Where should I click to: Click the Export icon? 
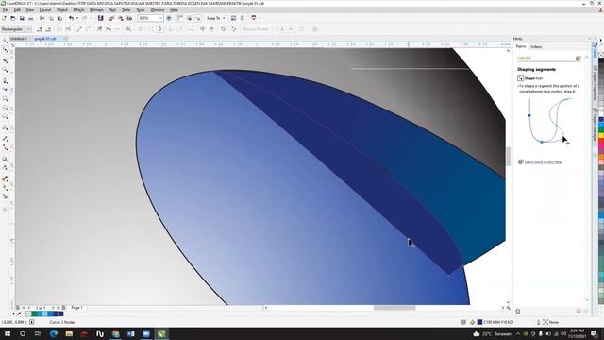click(x=121, y=18)
